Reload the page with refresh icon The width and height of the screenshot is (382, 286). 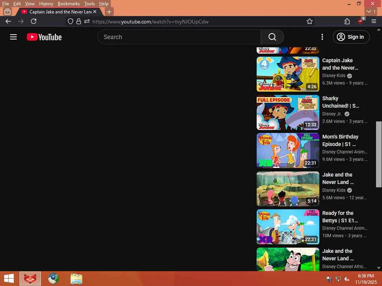pyautogui.click(x=34, y=21)
